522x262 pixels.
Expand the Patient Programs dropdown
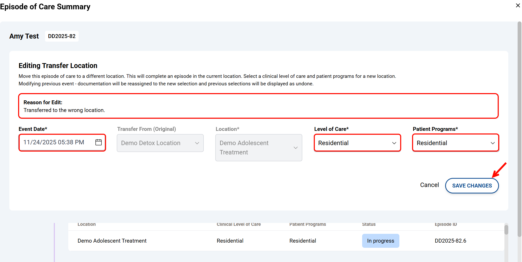tap(455, 143)
